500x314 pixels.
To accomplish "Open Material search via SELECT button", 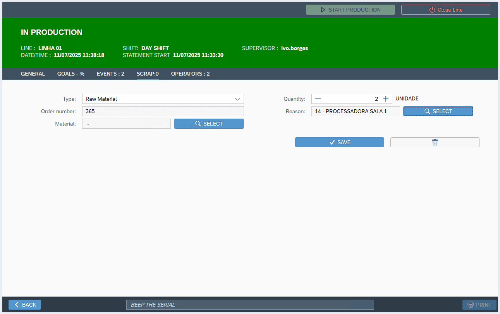I will [x=209, y=124].
